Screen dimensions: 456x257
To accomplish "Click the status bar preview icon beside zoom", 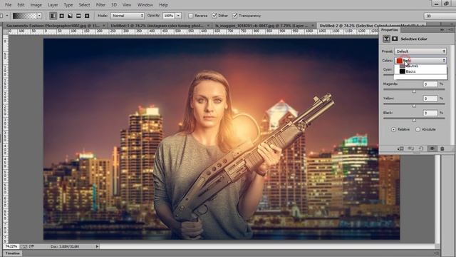I will [24, 246].
